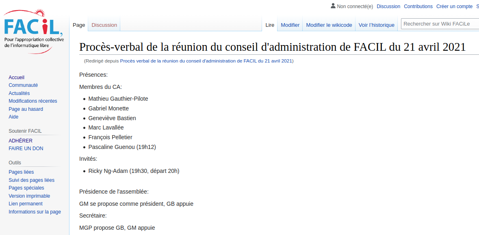Open Pages spéciales link

pyautogui.click(x=26, y=188)
